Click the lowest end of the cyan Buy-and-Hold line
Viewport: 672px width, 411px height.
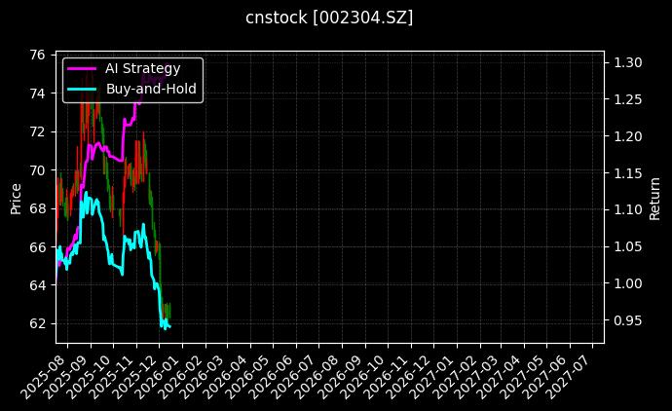pyautogui.click(x=168, y=327)
